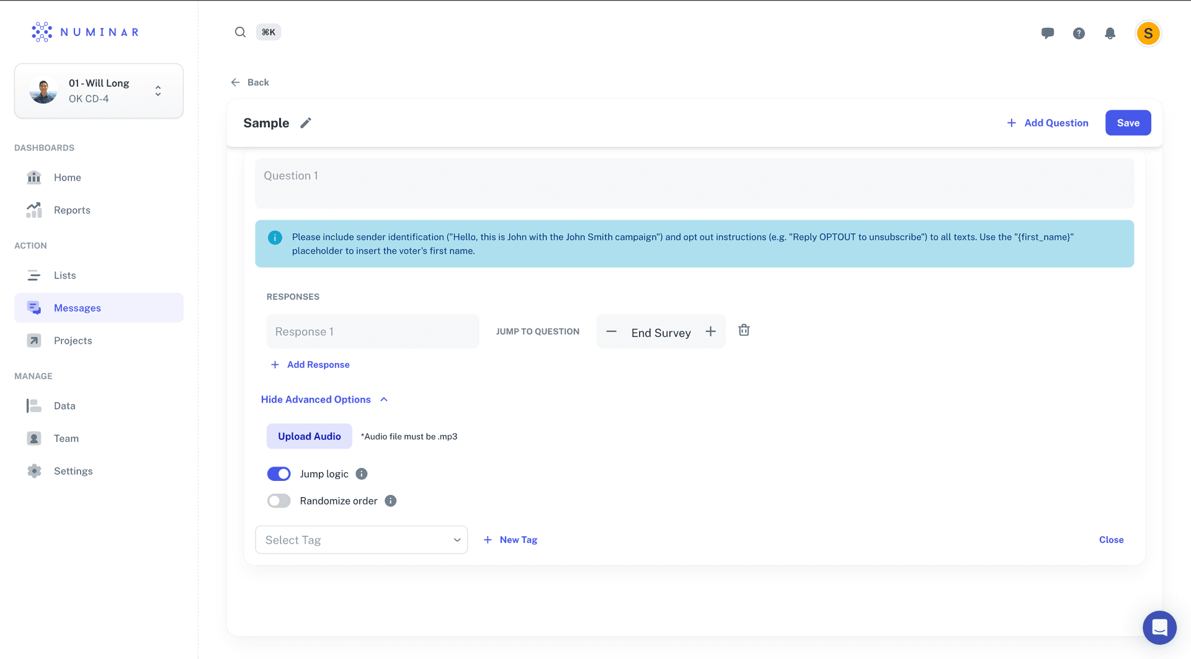Image resolution: width=1191 pixels, height=659 pixels.
Task: Open the user avatar S menu
Action: pyautogui.click(x=1148, y=34)
